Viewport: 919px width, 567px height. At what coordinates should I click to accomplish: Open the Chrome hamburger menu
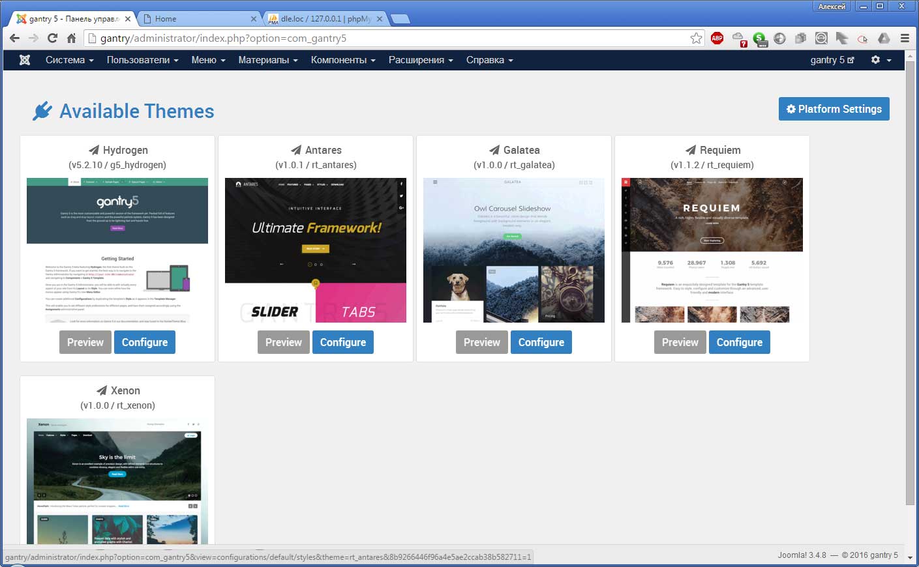[x=905, y=38]
